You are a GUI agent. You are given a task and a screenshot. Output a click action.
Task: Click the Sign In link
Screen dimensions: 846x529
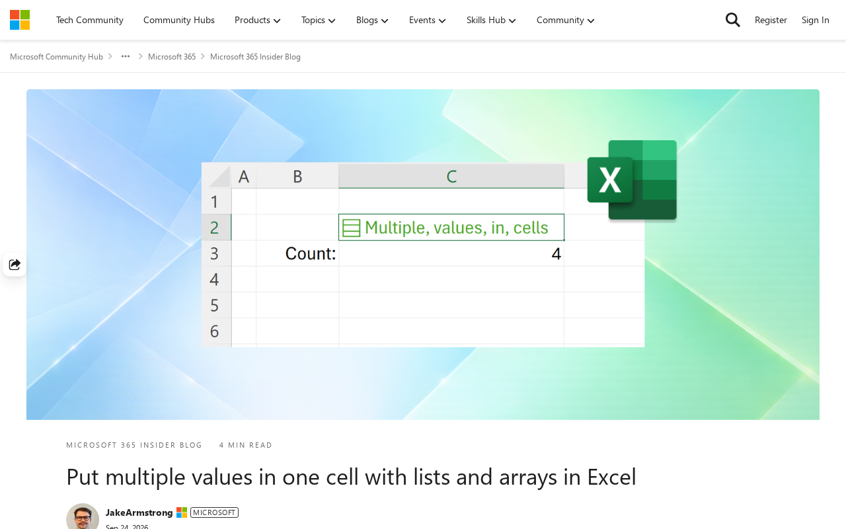click(816, 20)
